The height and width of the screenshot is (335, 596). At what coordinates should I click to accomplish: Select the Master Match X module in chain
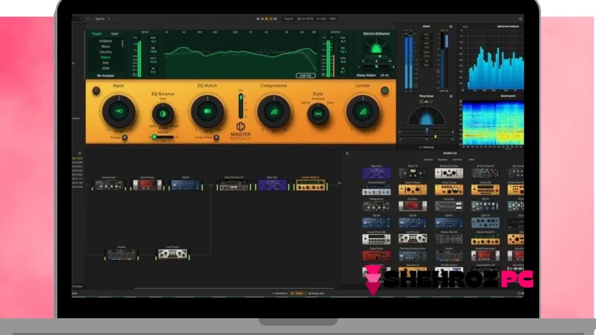pyautogui.click(x=311, y=185)
